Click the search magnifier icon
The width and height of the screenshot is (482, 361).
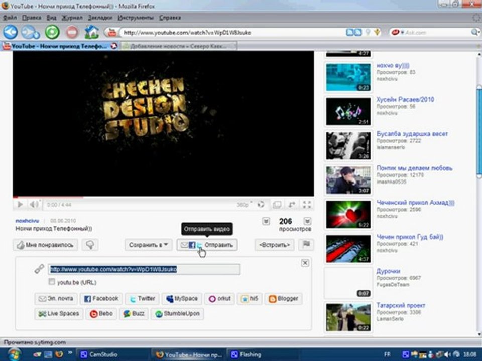[474, 32]
